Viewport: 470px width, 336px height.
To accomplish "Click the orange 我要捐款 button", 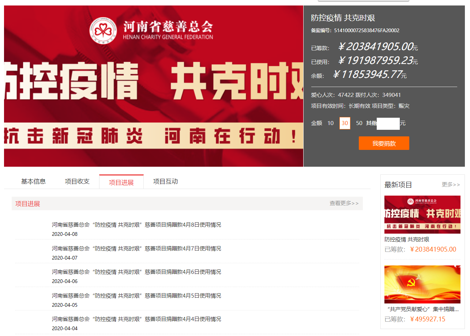I will point(384,143).
